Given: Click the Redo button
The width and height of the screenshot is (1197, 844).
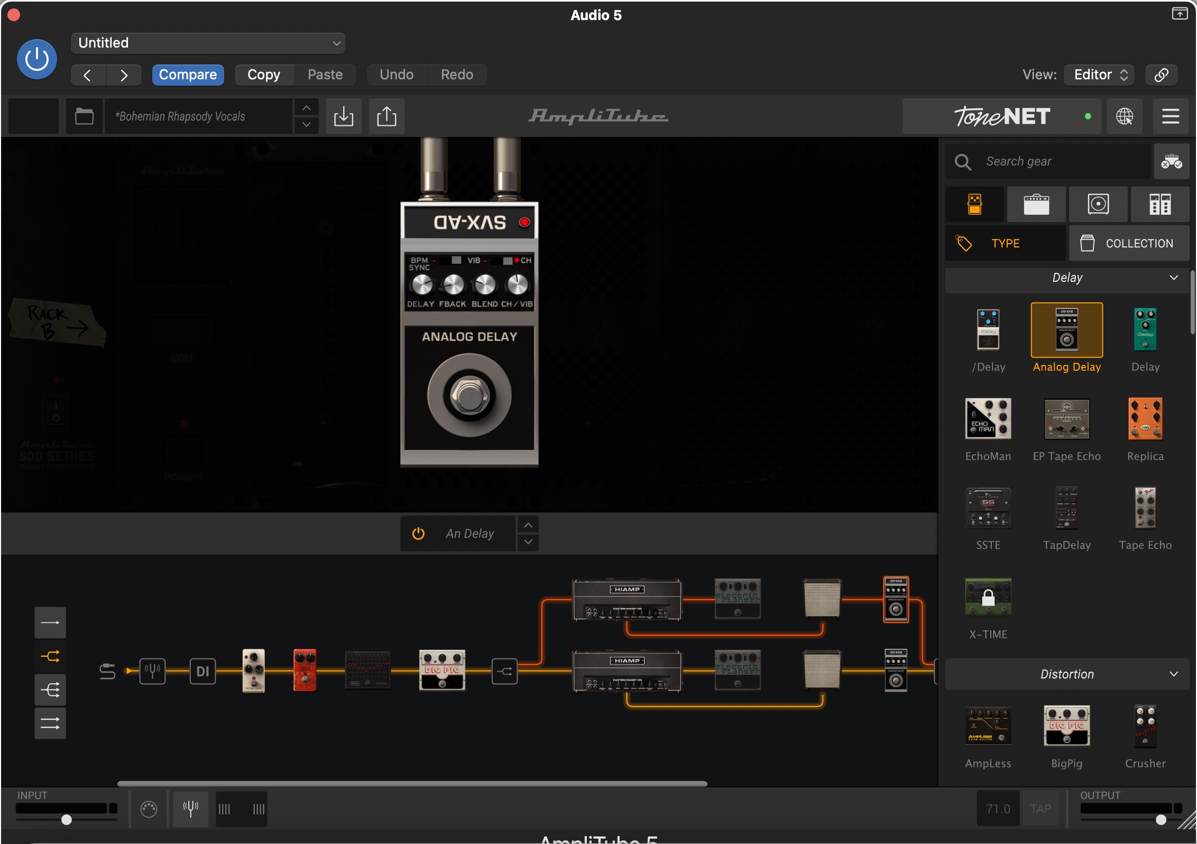Looking at the screenshot, I should point(457,75).
